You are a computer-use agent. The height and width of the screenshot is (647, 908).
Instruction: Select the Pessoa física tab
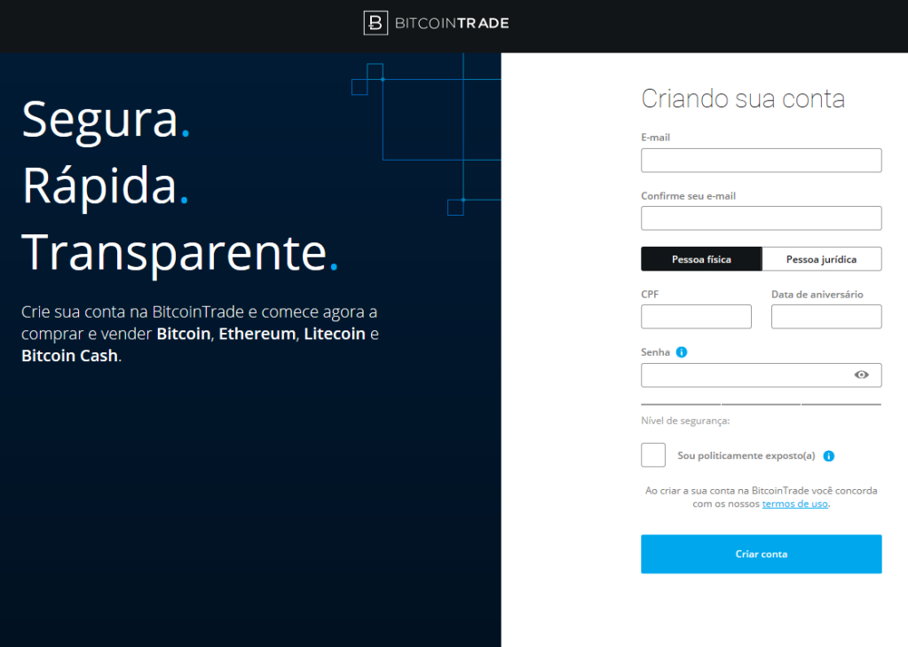pos(701,259)
